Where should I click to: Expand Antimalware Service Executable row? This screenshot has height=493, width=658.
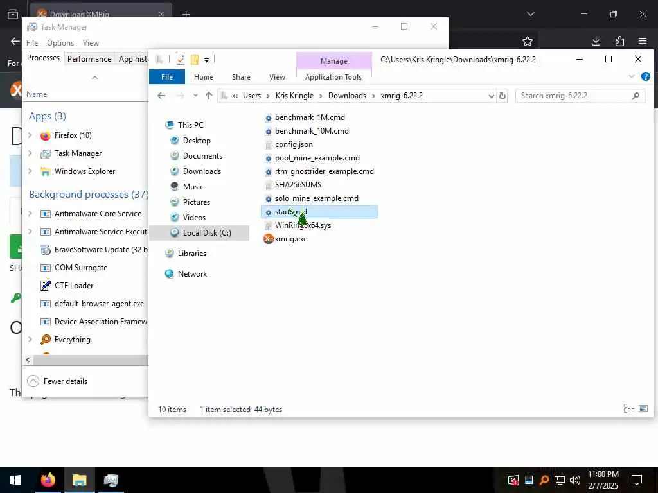(30, 231)
